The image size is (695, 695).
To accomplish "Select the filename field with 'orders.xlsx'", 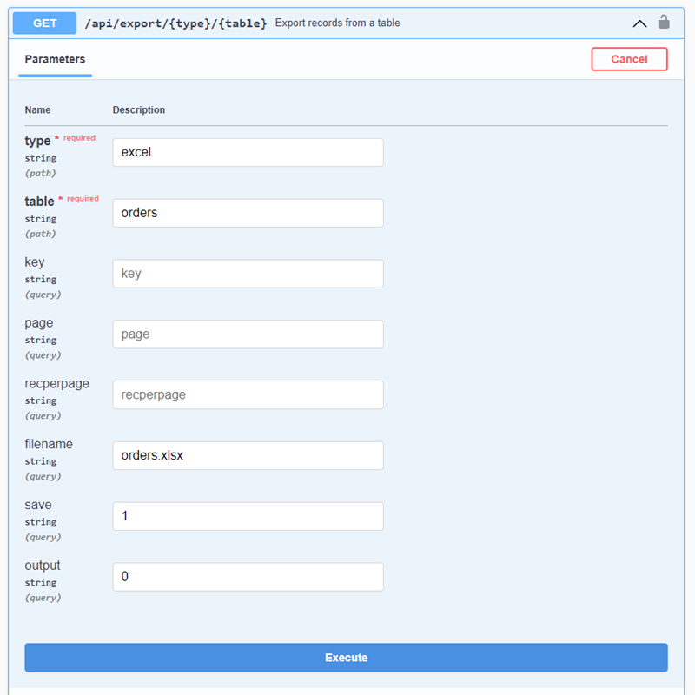I will (x=248, y=456).
